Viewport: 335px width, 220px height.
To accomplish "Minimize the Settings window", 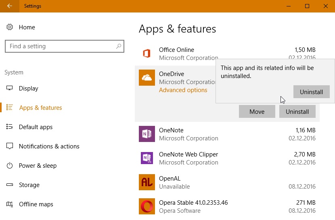I will 289,6.
